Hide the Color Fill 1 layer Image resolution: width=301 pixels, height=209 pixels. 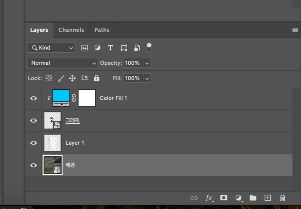(34, 98)
